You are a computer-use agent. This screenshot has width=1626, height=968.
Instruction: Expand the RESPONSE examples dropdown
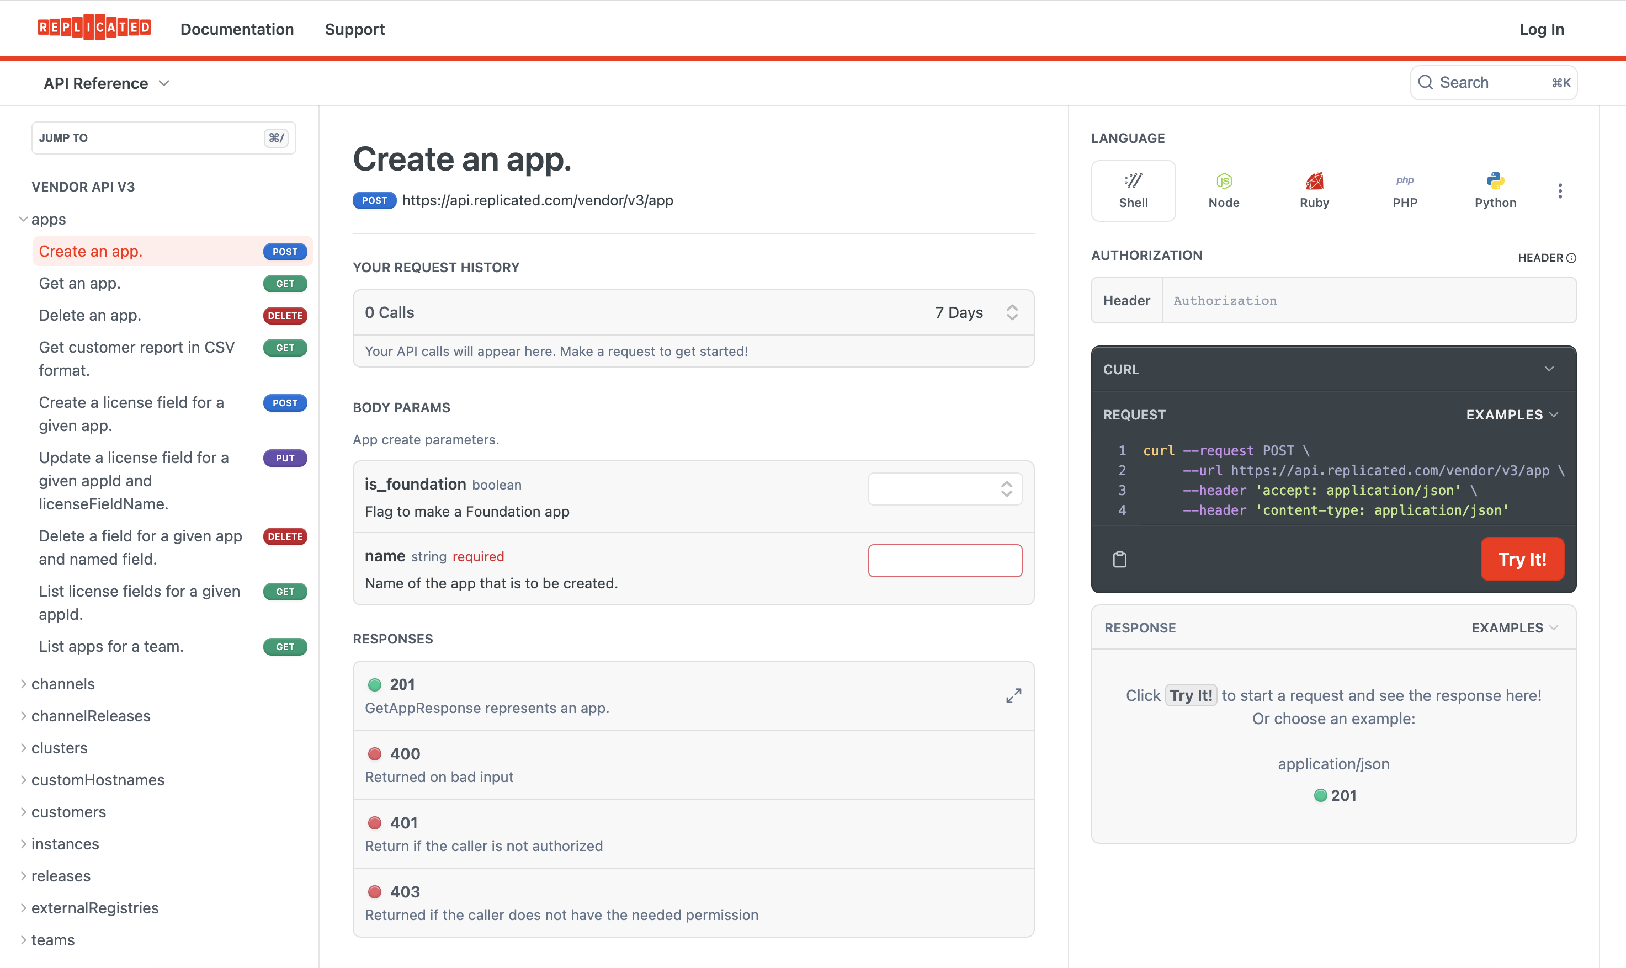[x=1513, y=627]
